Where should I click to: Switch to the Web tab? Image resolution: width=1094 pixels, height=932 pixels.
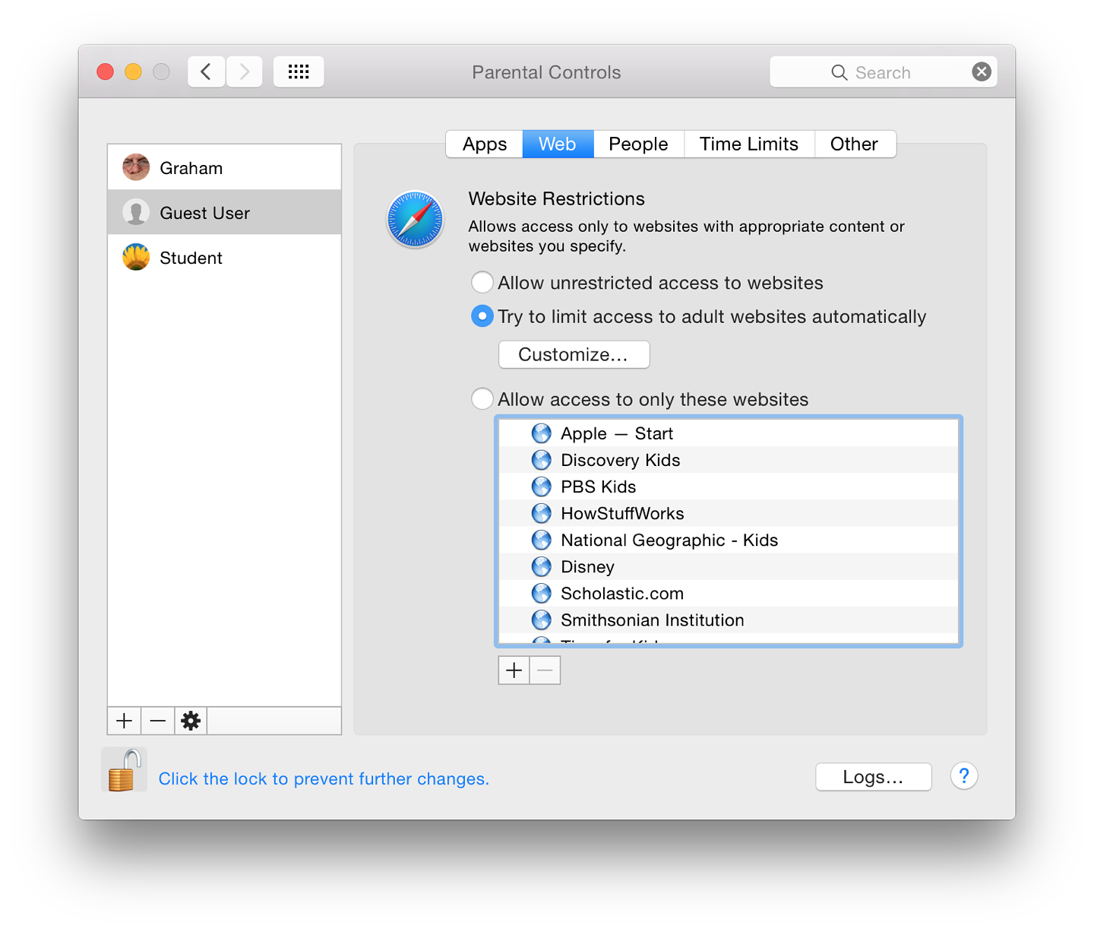pos(558,144)
